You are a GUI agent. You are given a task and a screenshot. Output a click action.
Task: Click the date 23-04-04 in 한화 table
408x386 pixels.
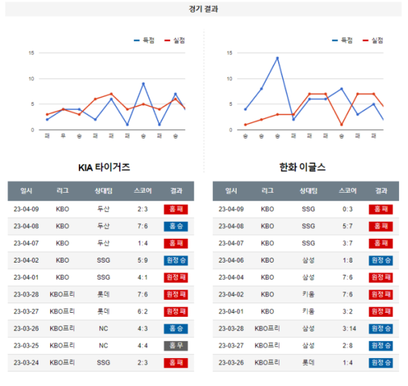click(x=231, y=277)
